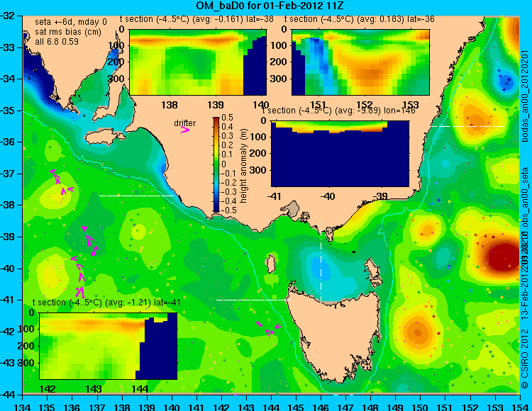Click King Island northwest of Tasmania
Screen dimensions: 532x411
click(270, 264)
